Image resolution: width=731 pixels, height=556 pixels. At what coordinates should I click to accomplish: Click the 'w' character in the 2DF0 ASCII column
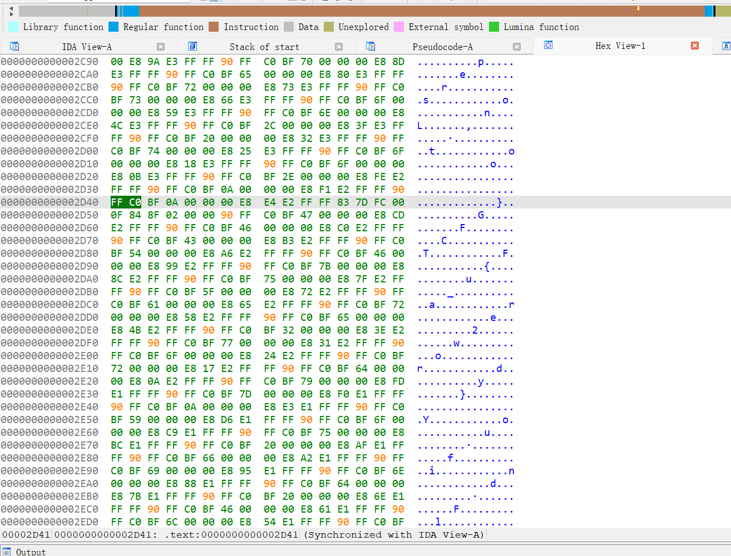click(x=456, y=343)
